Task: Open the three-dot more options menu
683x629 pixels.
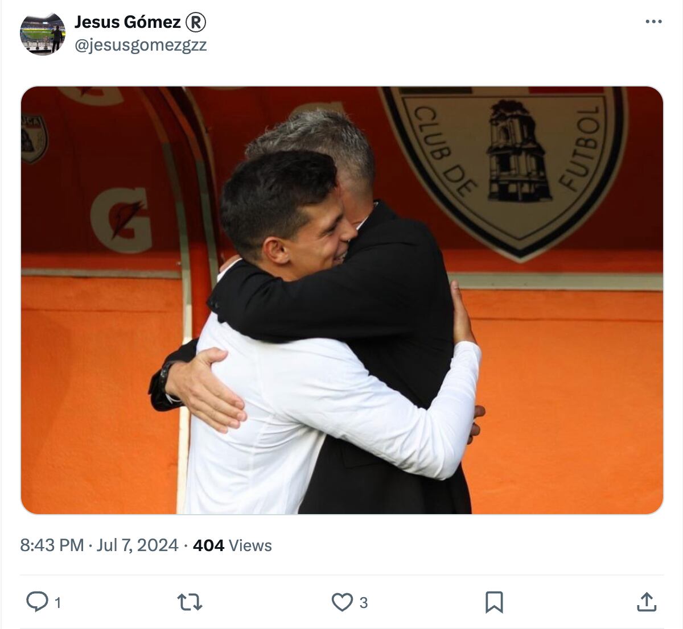Action: pos(653,22)
